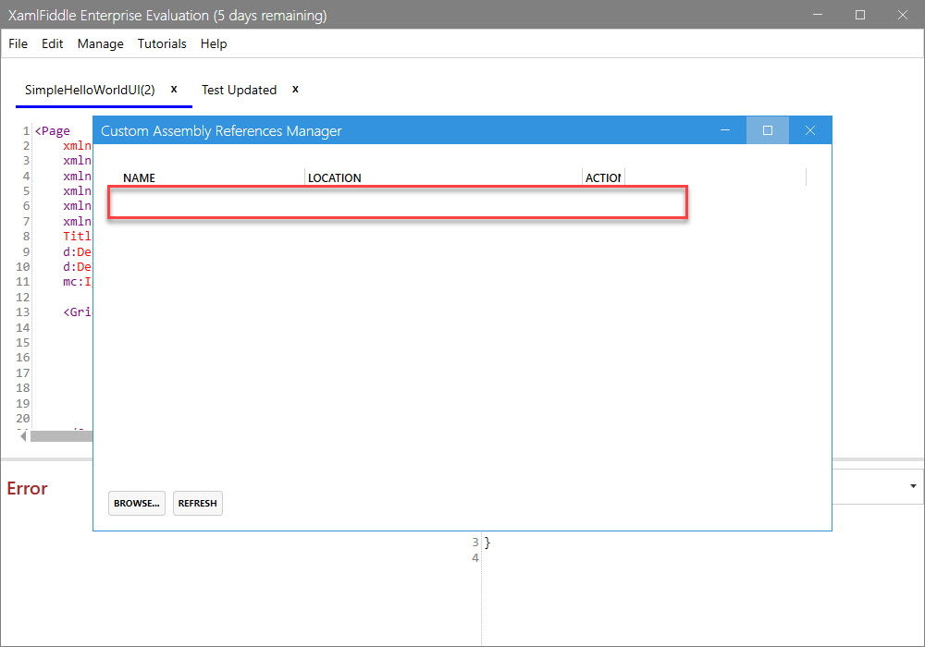Close the Custom Assembly References Manager dialog
Viewport: 925px width, 647px height.
(x=810, y=130)
